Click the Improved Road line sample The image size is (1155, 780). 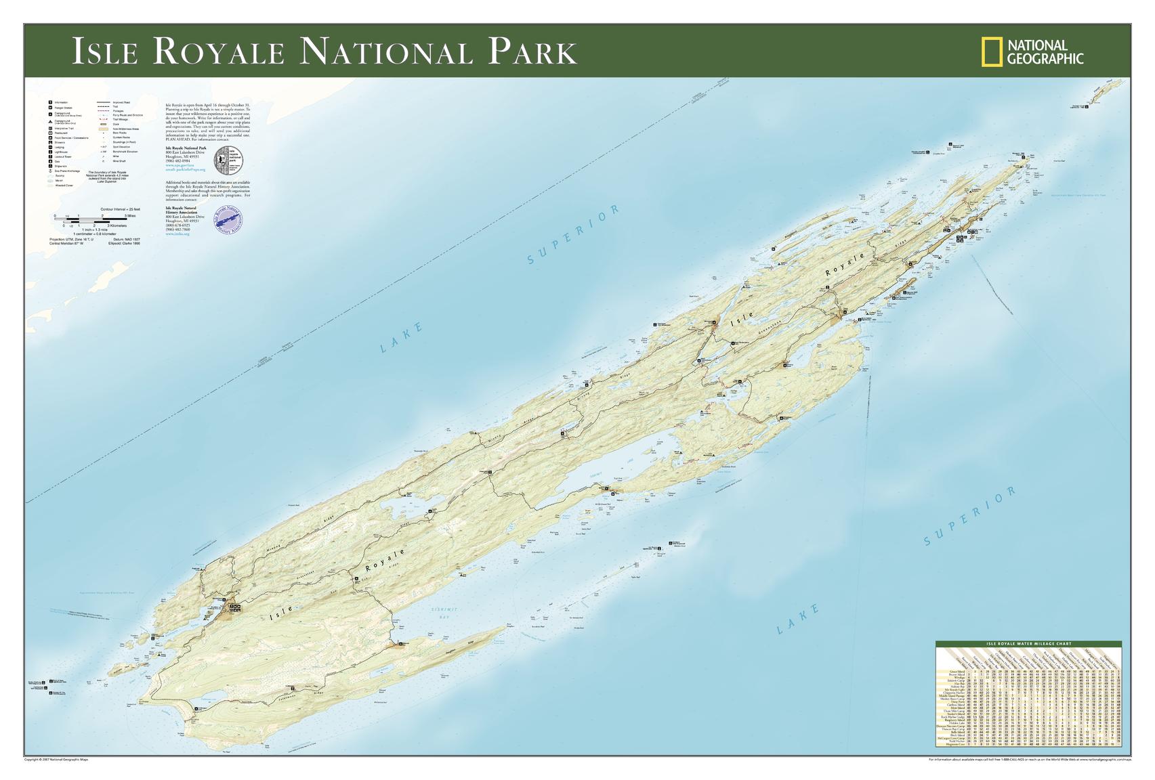tap(104, 102)
